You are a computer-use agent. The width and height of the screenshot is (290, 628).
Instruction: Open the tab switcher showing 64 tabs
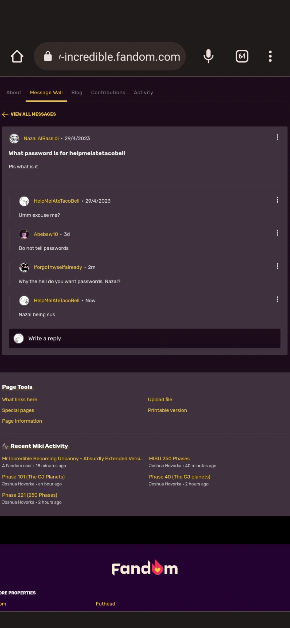[242, 56]
